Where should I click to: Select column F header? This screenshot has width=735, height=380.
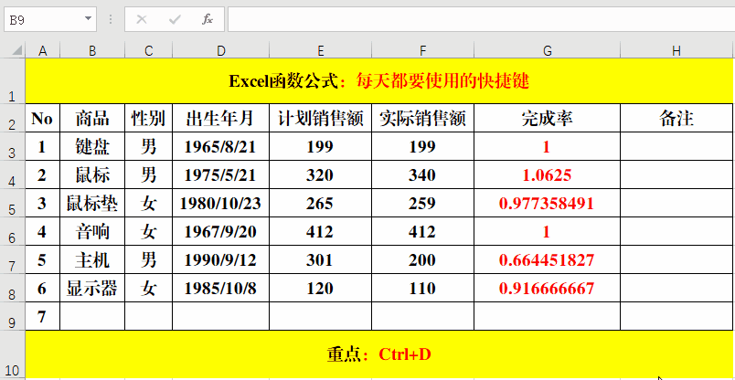[x=423, y=50]
